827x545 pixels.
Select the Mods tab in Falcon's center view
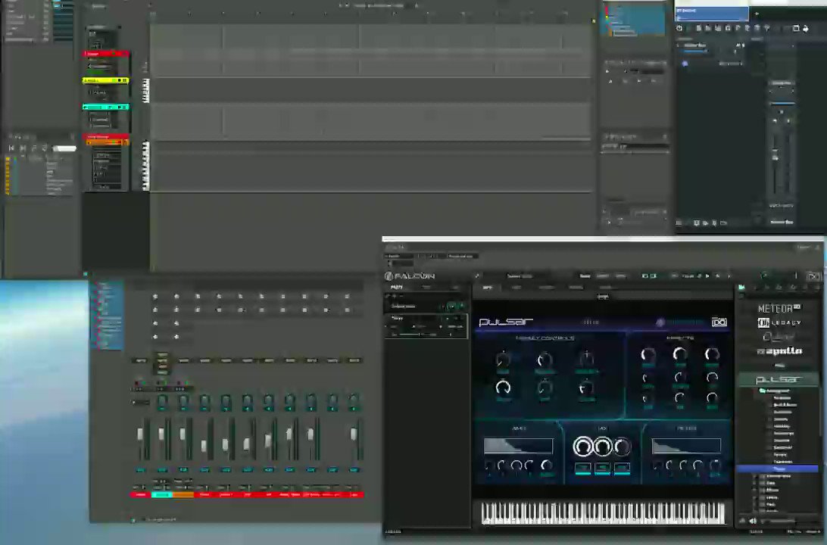point(606,287)
